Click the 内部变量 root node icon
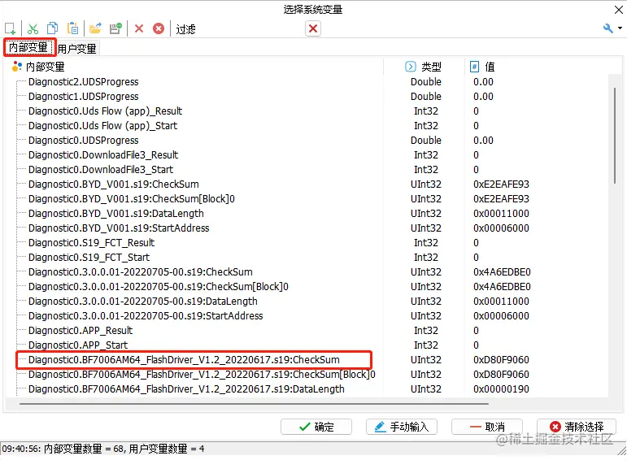 pos(17,67)
